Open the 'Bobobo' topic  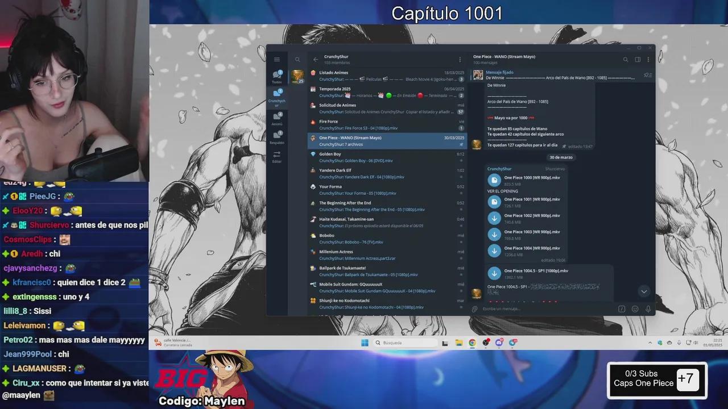[x=387, y=239]
